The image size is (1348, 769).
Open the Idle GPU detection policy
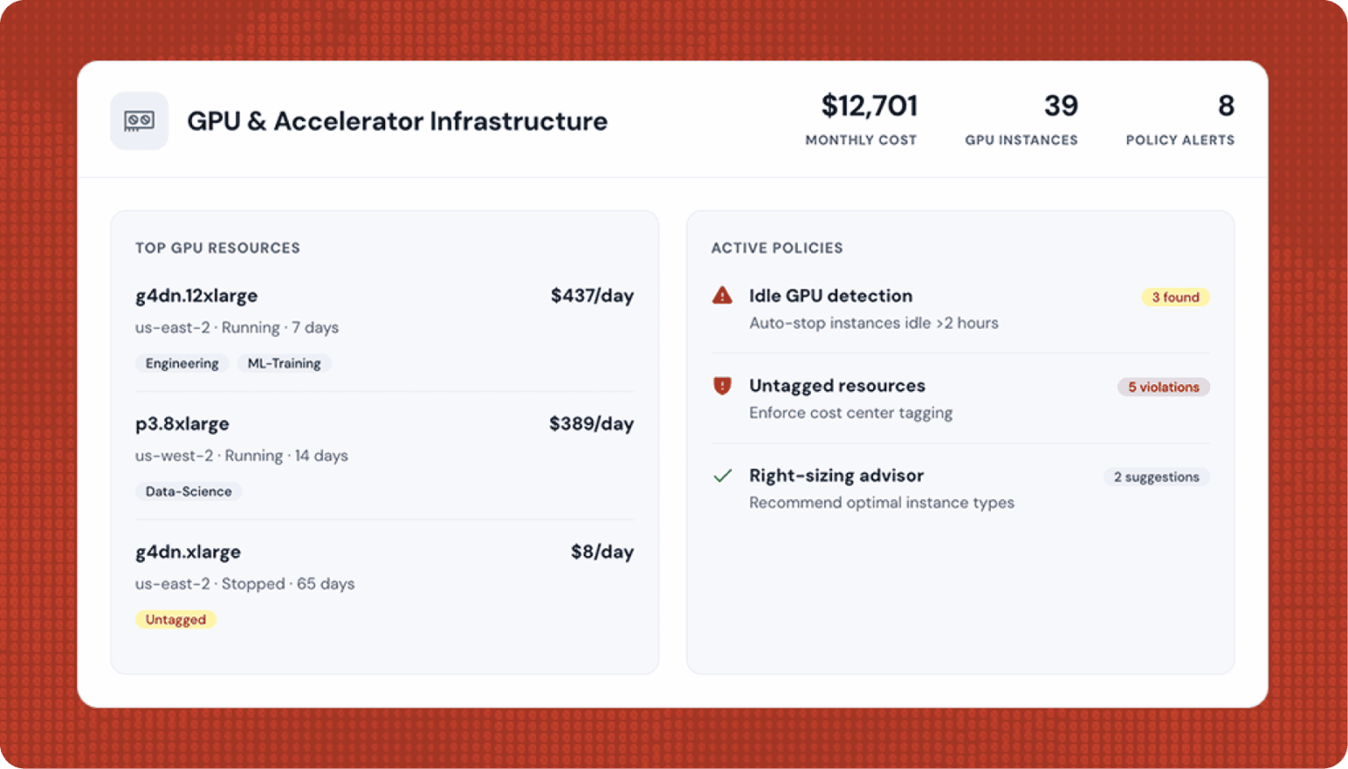pos(830,295)
